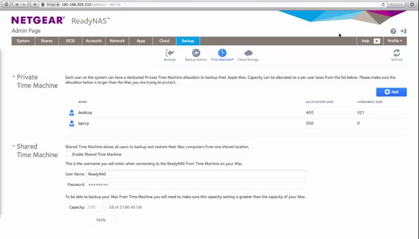
Task: Click the laptop user icon
Action: 71,124
